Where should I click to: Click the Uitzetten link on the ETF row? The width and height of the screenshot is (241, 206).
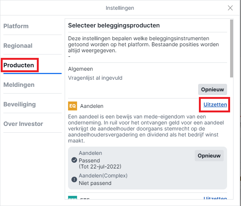point(215,198)
